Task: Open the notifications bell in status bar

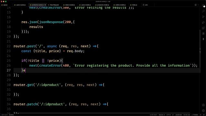Action: (204, 115)
